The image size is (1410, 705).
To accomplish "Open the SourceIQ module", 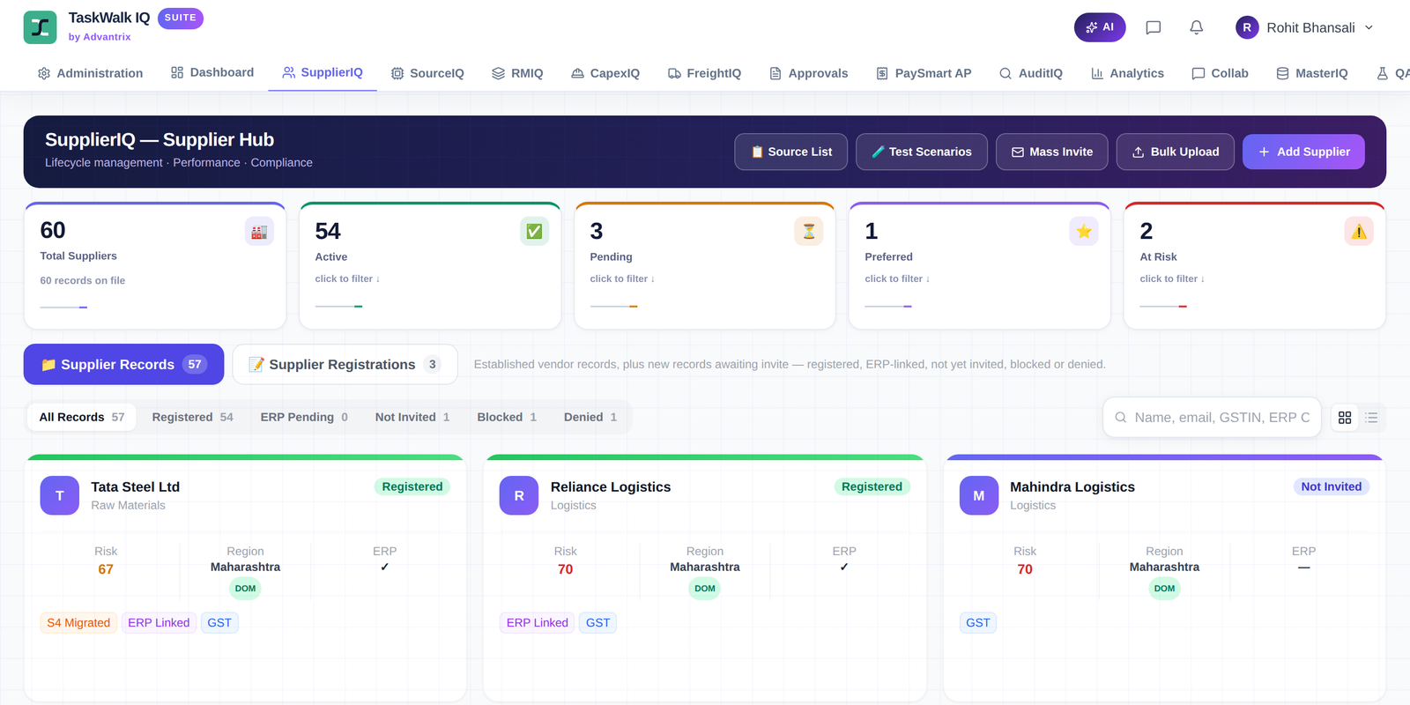I will click(x=427, y=73).
